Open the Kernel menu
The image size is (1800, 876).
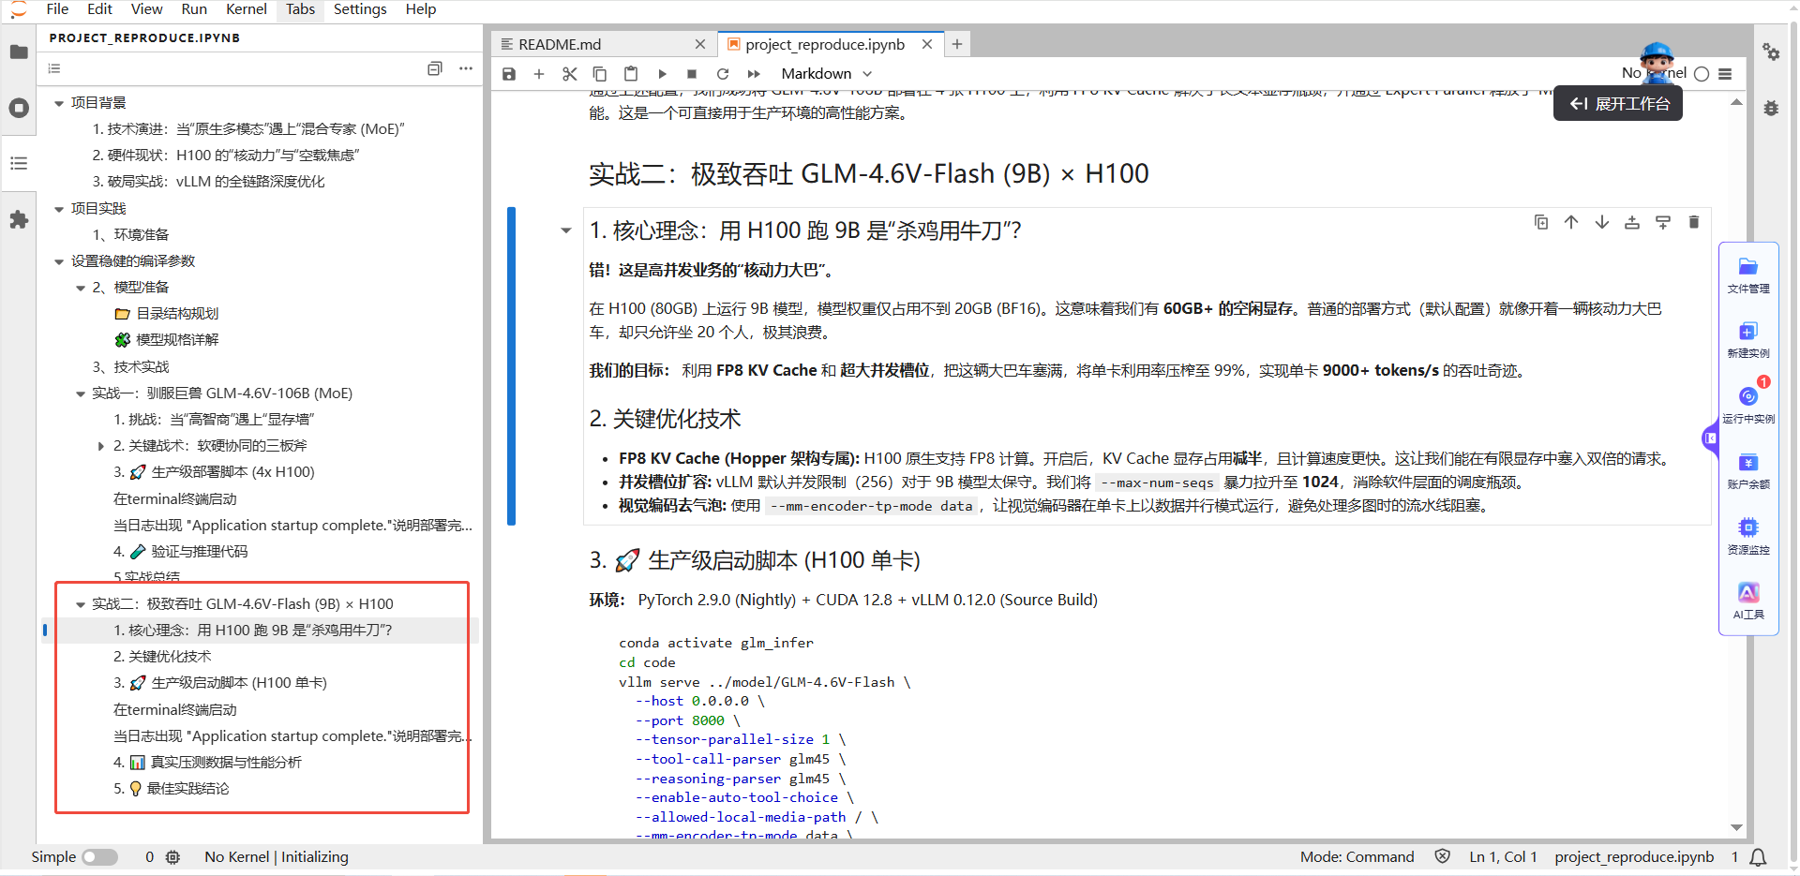pos(247,9)
